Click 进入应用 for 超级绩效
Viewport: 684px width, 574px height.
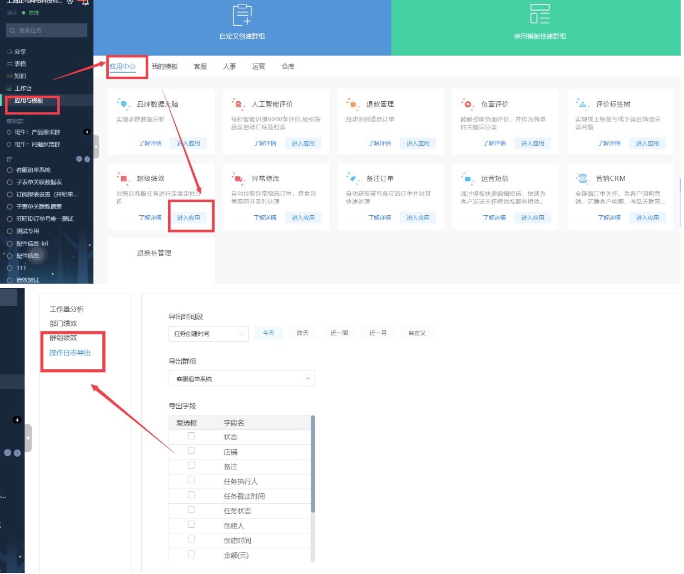pyautogui.click(x=189, y=218)
